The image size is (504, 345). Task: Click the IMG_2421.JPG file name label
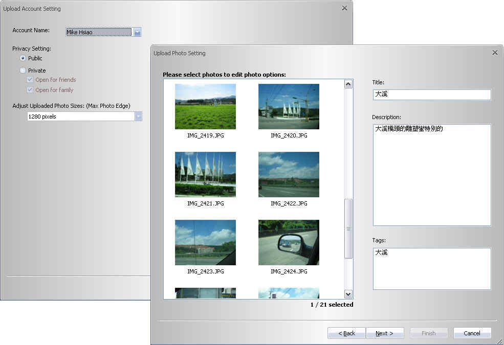[206, 203]
